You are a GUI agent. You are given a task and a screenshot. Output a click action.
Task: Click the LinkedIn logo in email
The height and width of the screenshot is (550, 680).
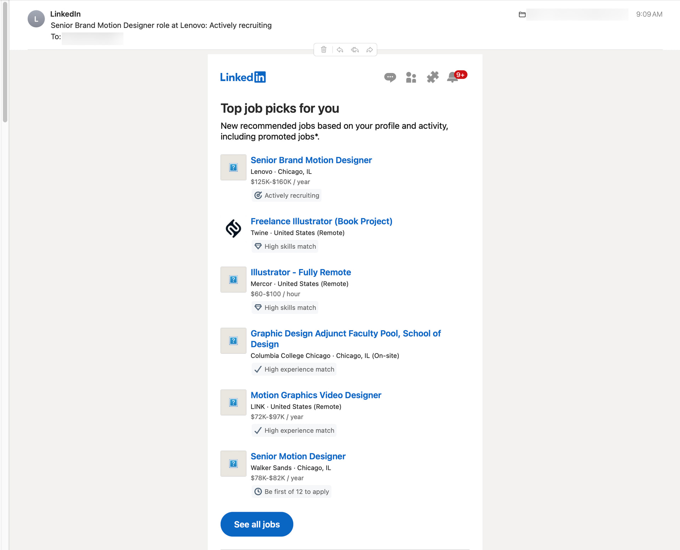[243, 77]
